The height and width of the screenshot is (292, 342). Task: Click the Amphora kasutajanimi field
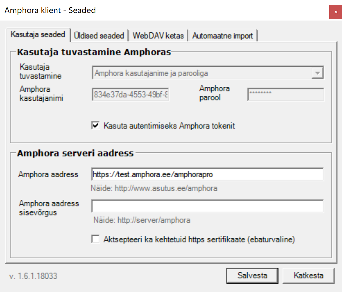130,95
